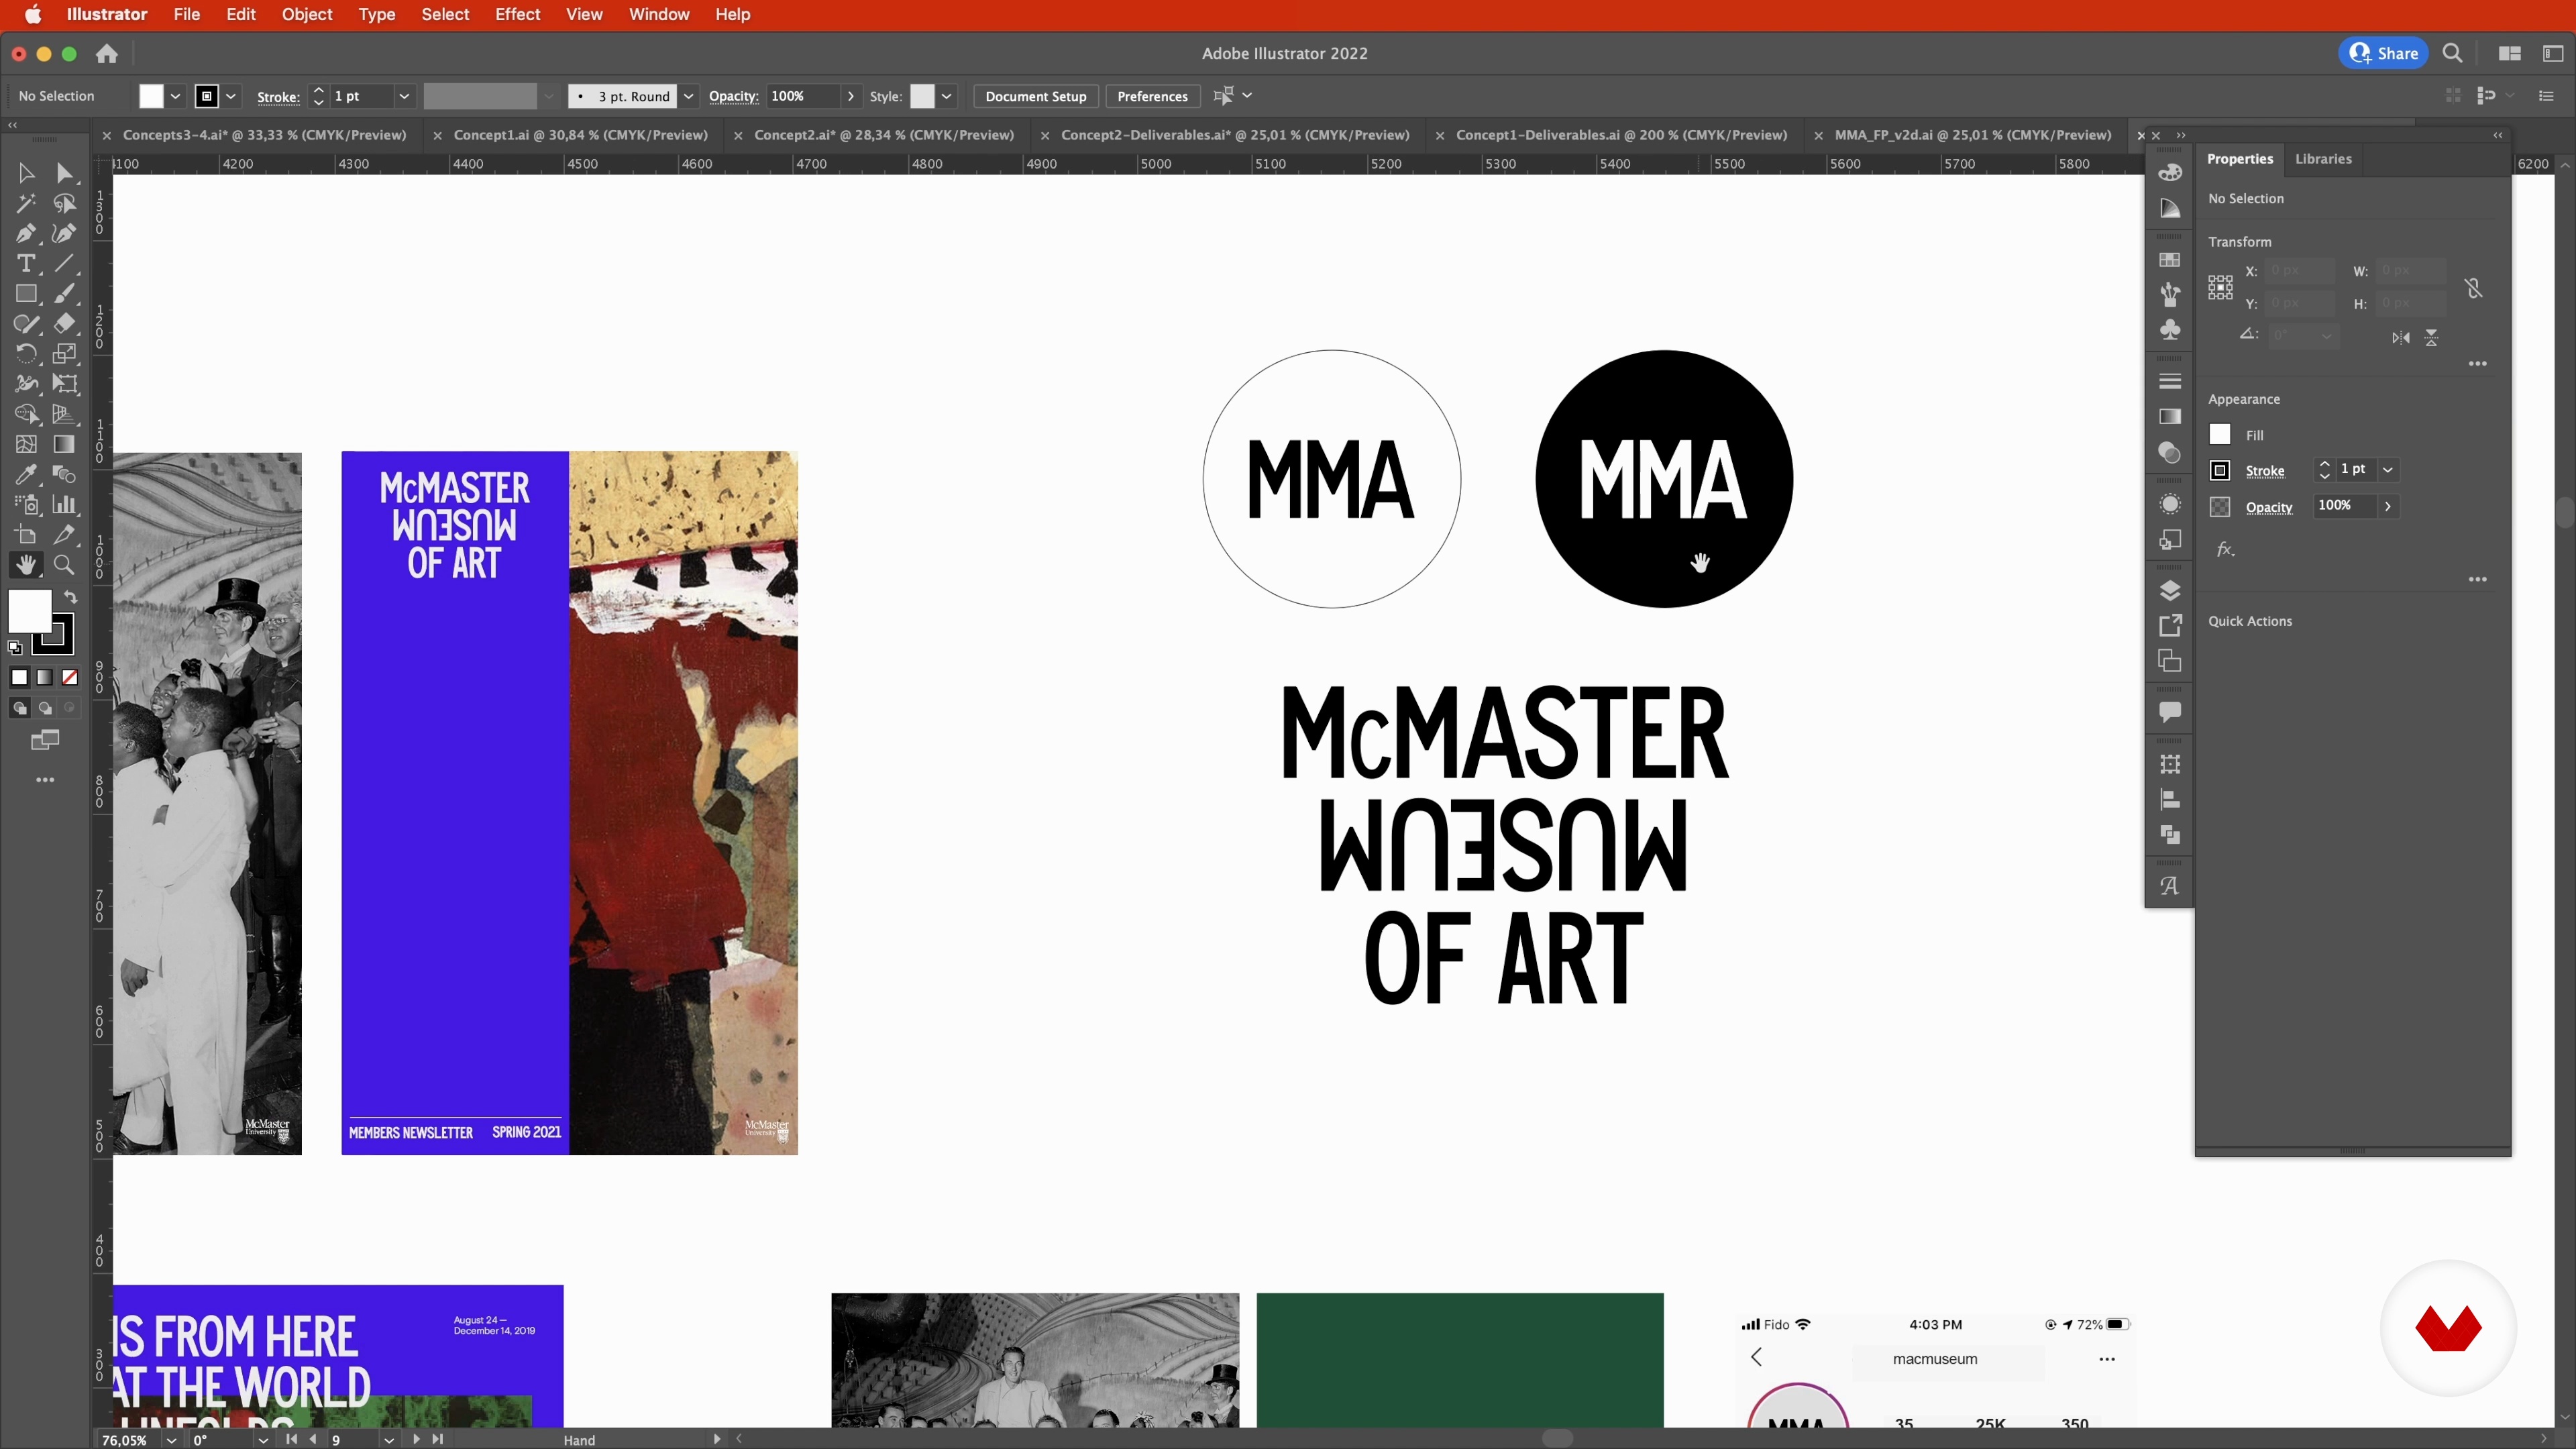This screenshot has height=1449, width=2576.
Task: Expand Stroke weight dropdown in Properties
Action: (x=2388, y=470)
